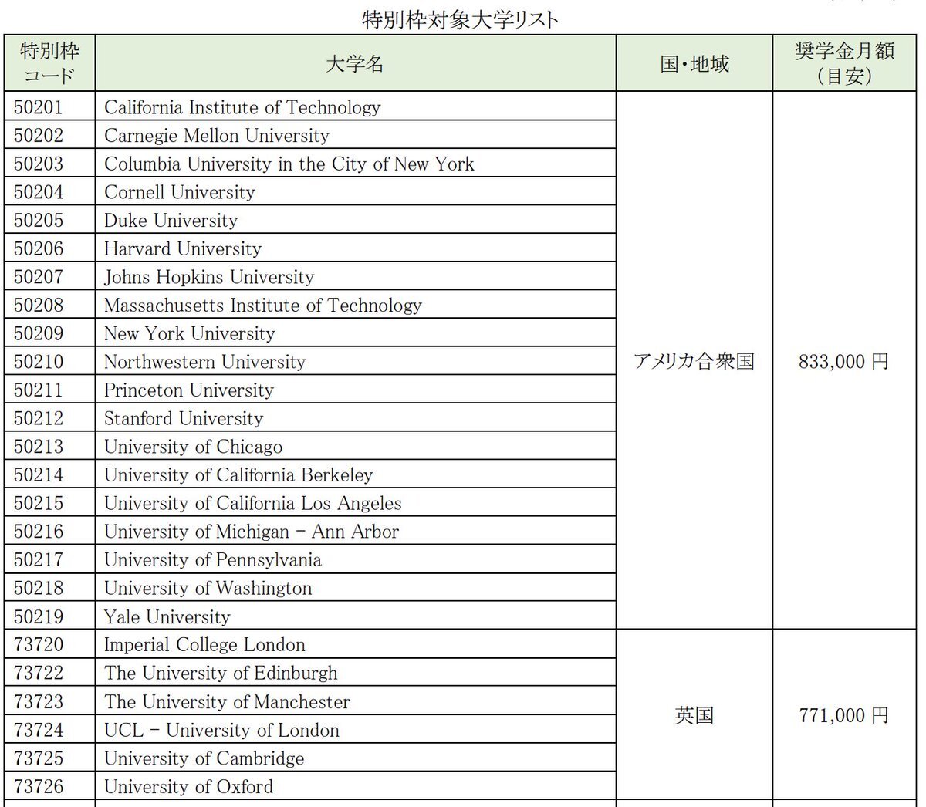Select code cell 50206
Viewport: 926px width, 807px height.
click(49, 248)
